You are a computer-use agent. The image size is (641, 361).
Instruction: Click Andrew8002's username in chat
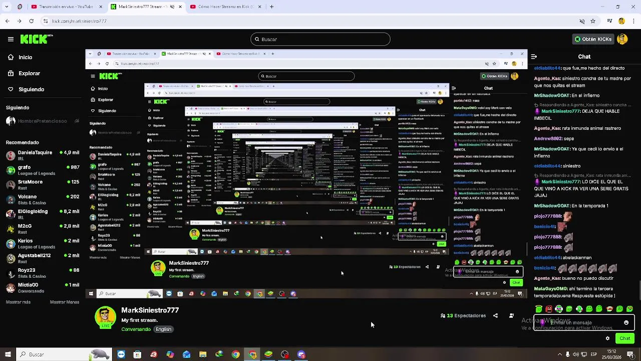coord(547,138)
